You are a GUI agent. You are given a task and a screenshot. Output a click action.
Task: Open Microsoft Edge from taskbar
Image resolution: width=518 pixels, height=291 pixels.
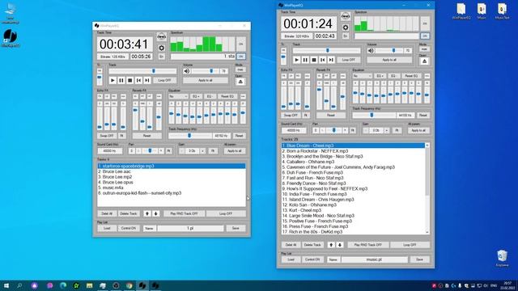point(63,285)
